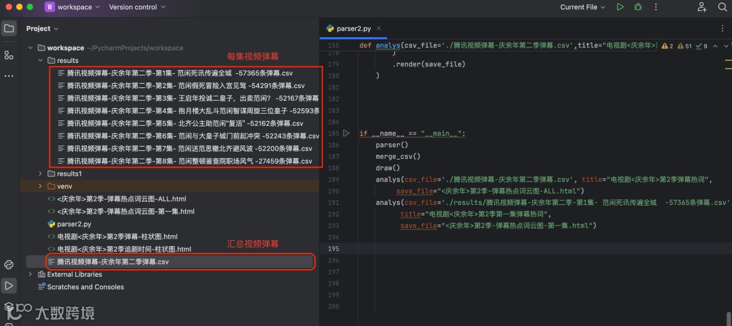Show warnings count 2 in inspections widget
Screen dimensions: 732x326
667,46
